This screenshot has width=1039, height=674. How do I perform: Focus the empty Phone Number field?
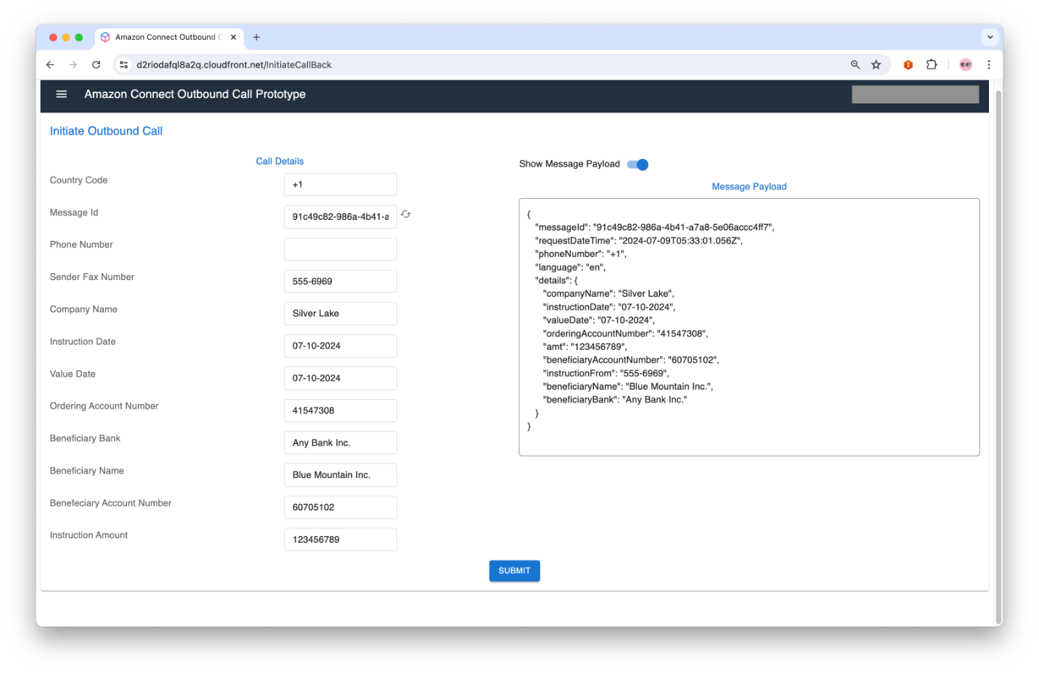(341, 249)
